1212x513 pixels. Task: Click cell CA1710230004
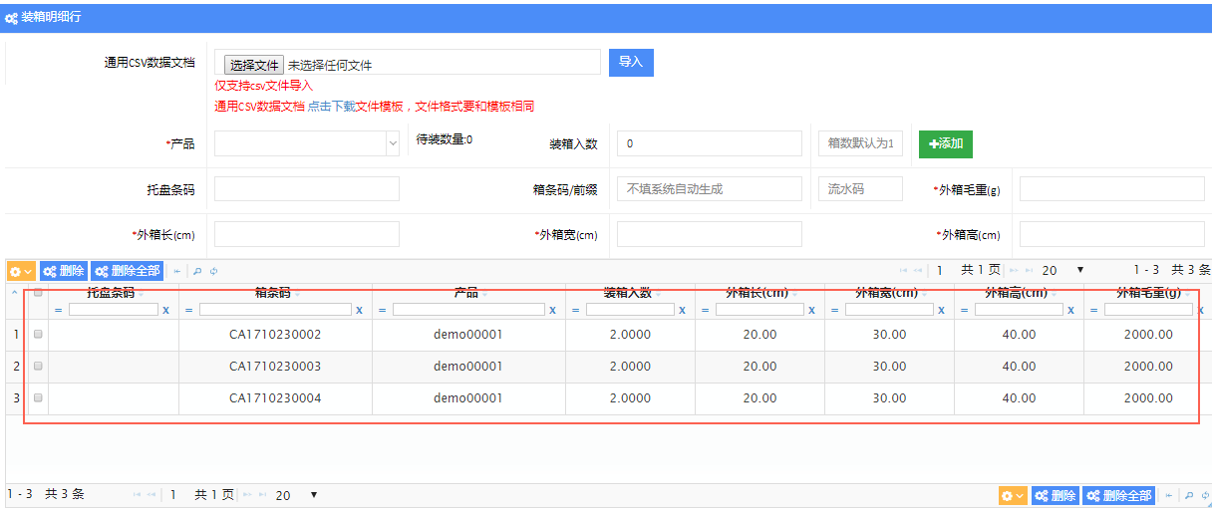(275, 398)
